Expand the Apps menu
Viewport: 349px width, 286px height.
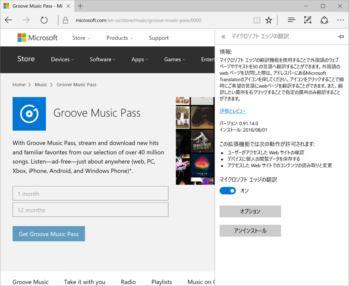(x=140, y=59)
